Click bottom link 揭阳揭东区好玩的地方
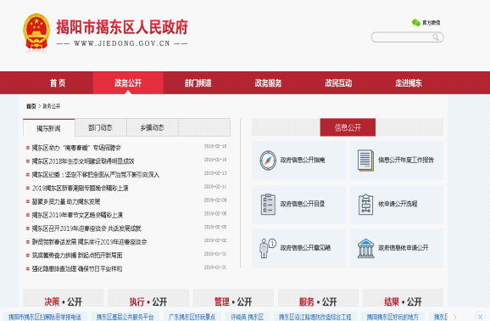Viewport: 490px width, 321px height. coord(393,317)
